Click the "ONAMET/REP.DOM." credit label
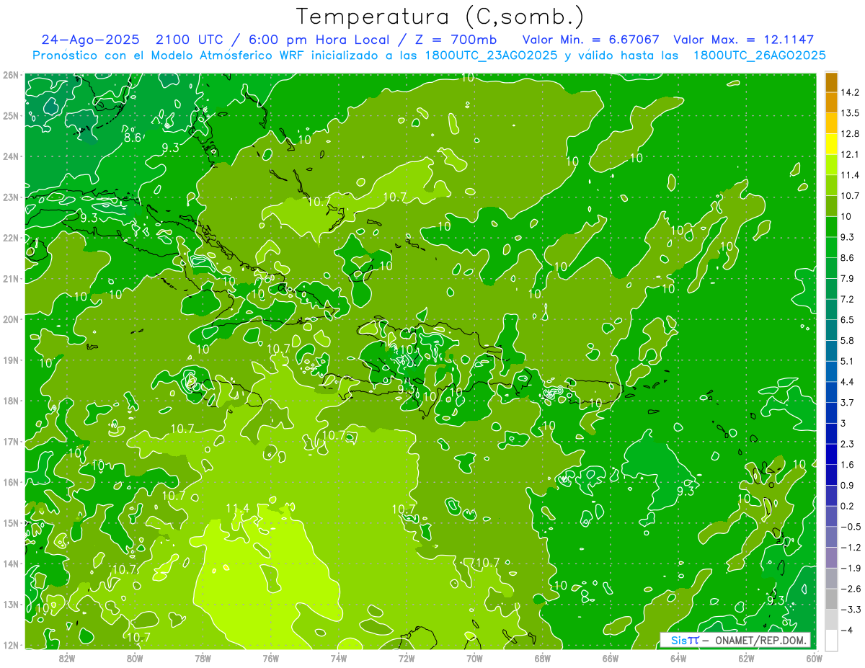The height and width of the screenshot is (668, 865). tap(760, 640)
